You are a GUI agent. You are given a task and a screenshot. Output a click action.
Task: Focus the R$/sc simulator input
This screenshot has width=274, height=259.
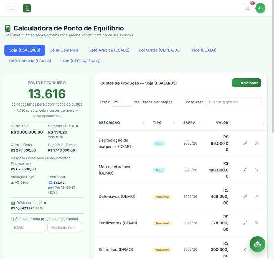(28, 227)
